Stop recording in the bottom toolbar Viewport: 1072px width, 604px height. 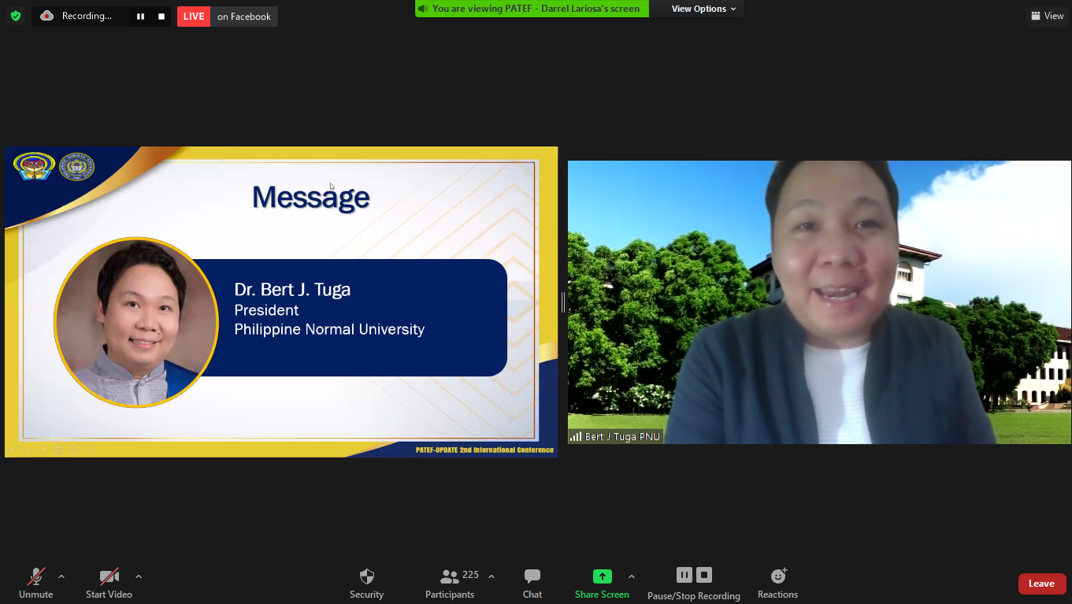(704, 575)
